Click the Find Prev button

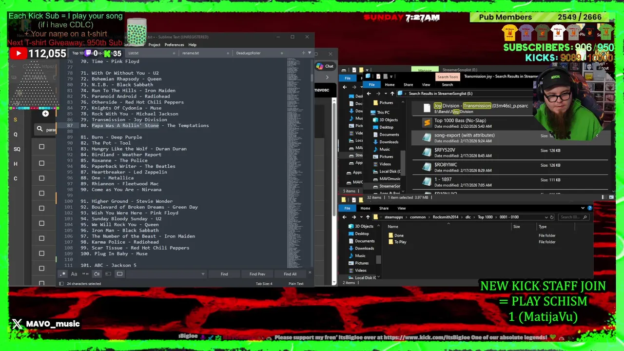257,274
